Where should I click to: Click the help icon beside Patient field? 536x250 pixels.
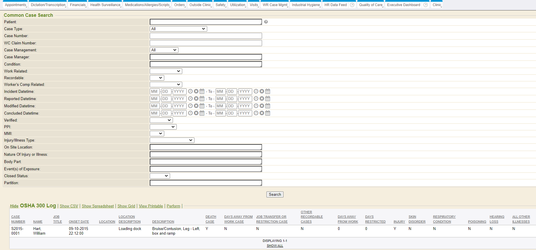point(266,22)
